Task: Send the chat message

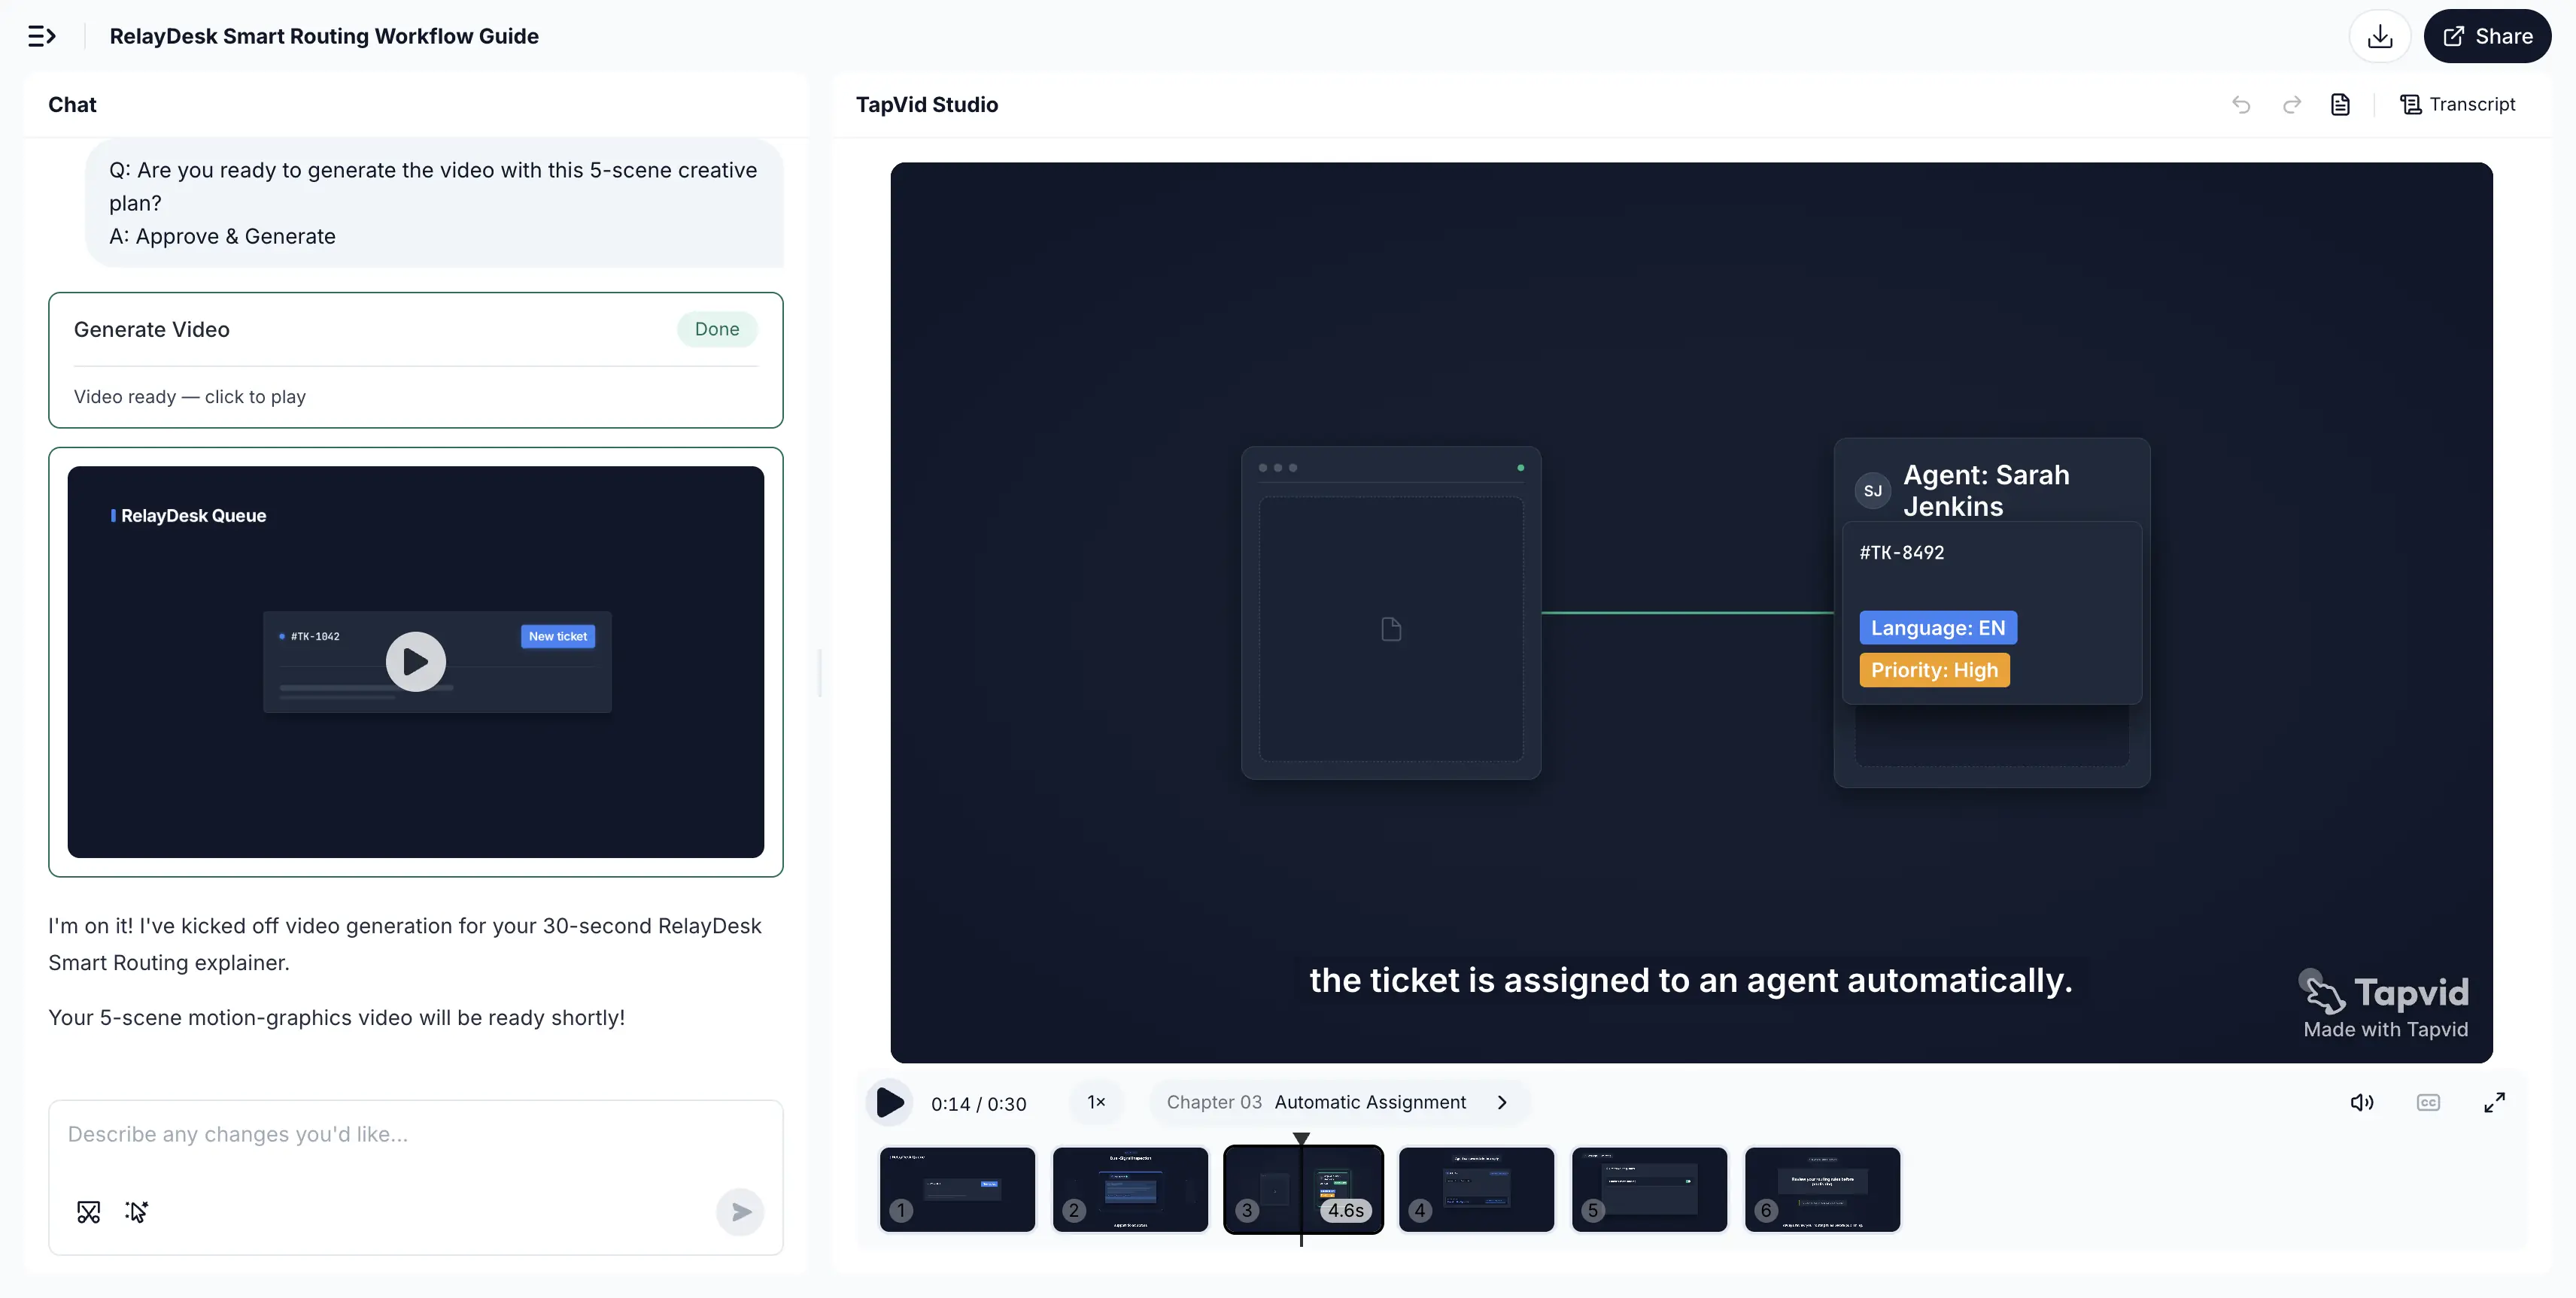Action: 740,1212
